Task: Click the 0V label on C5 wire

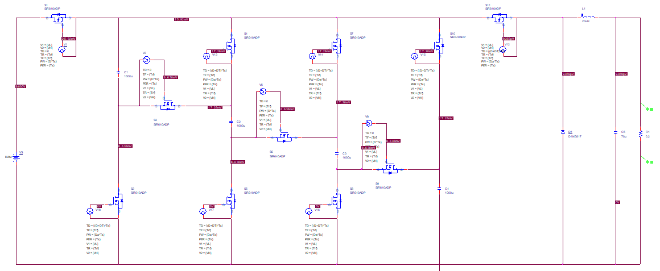Action: pos(617,202)
